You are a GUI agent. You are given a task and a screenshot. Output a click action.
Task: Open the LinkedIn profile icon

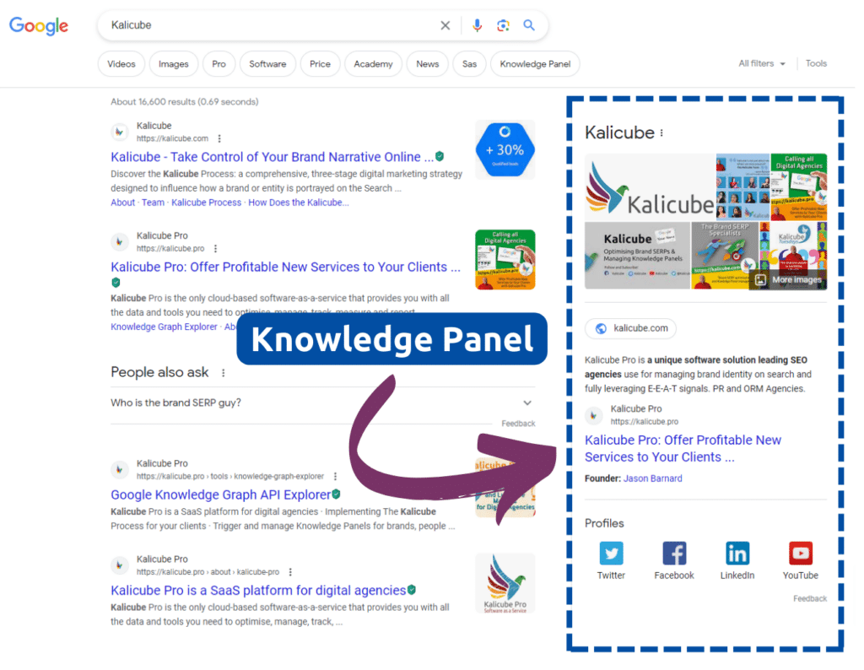pos(737,554)
